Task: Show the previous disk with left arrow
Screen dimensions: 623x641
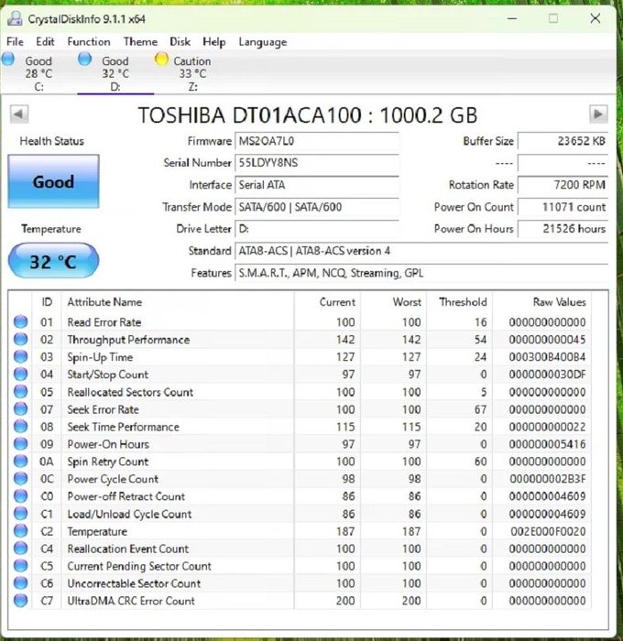Action: click(x=19, y=114)
